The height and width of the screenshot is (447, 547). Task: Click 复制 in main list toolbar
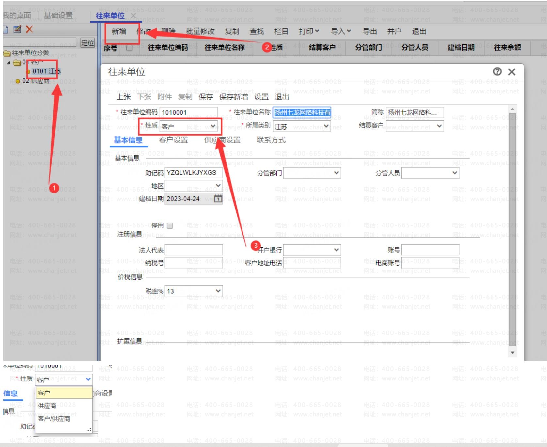coord(232,31)
